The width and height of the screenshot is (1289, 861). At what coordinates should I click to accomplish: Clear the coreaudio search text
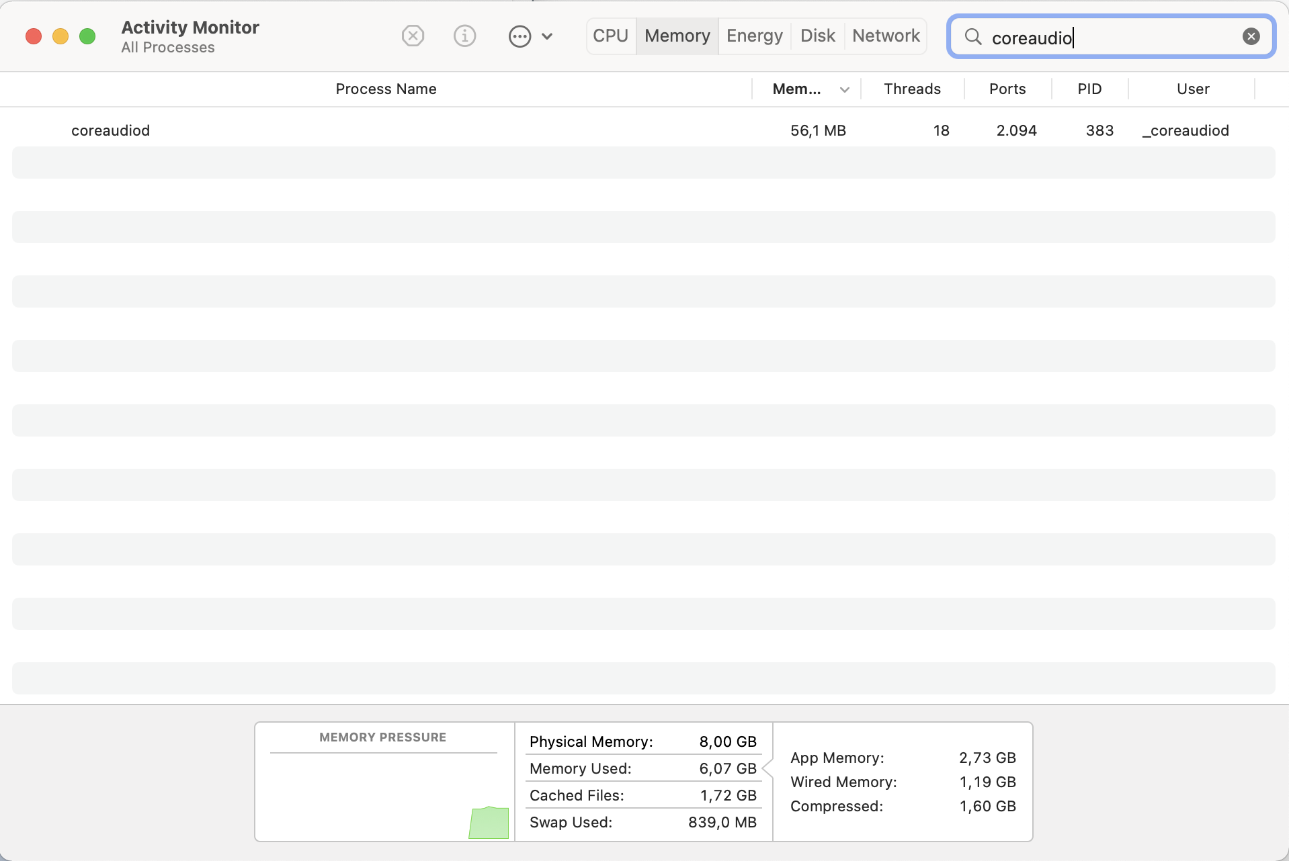pyautogui.click(x=1251, y=36)
